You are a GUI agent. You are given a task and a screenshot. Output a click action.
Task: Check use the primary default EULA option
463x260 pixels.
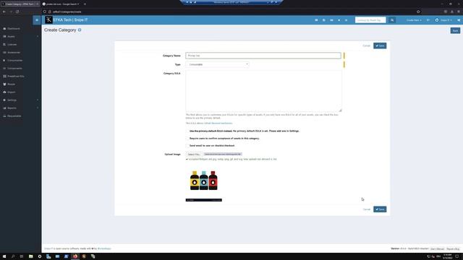point(187,131)
